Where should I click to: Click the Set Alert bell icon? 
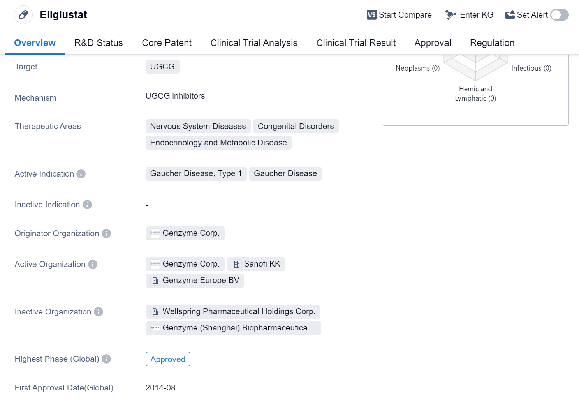510,15
